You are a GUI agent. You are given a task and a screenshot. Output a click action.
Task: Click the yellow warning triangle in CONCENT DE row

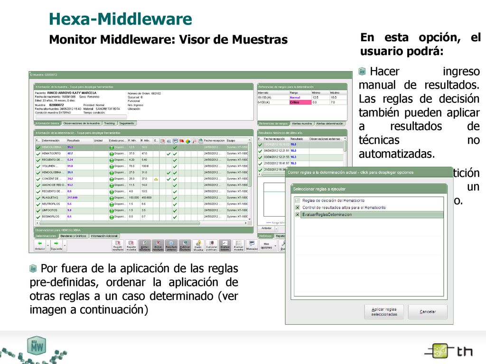click(156, 179)
